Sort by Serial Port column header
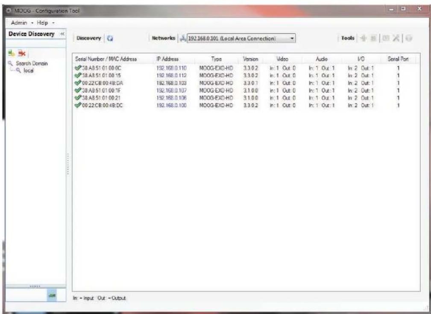Viewport: 431px width, 314px height. 398,59
